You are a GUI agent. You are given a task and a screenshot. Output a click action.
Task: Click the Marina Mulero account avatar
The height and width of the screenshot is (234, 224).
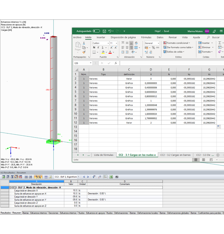point(207,31)
